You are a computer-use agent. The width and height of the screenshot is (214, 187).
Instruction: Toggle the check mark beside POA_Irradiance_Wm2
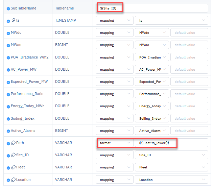coord(8,57)
